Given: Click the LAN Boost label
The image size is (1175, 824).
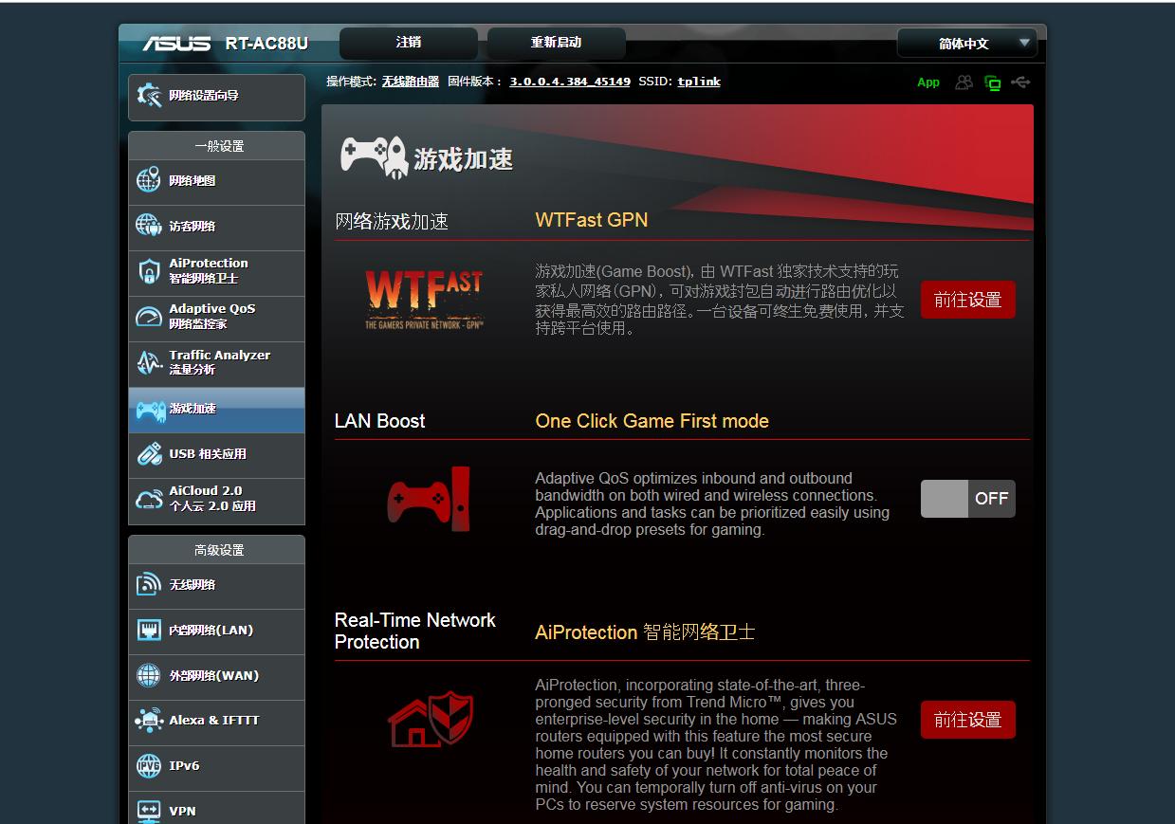Looking at the screenshot, I should click(379, 421).
